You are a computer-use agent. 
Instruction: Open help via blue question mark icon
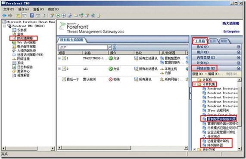(32, 16)
